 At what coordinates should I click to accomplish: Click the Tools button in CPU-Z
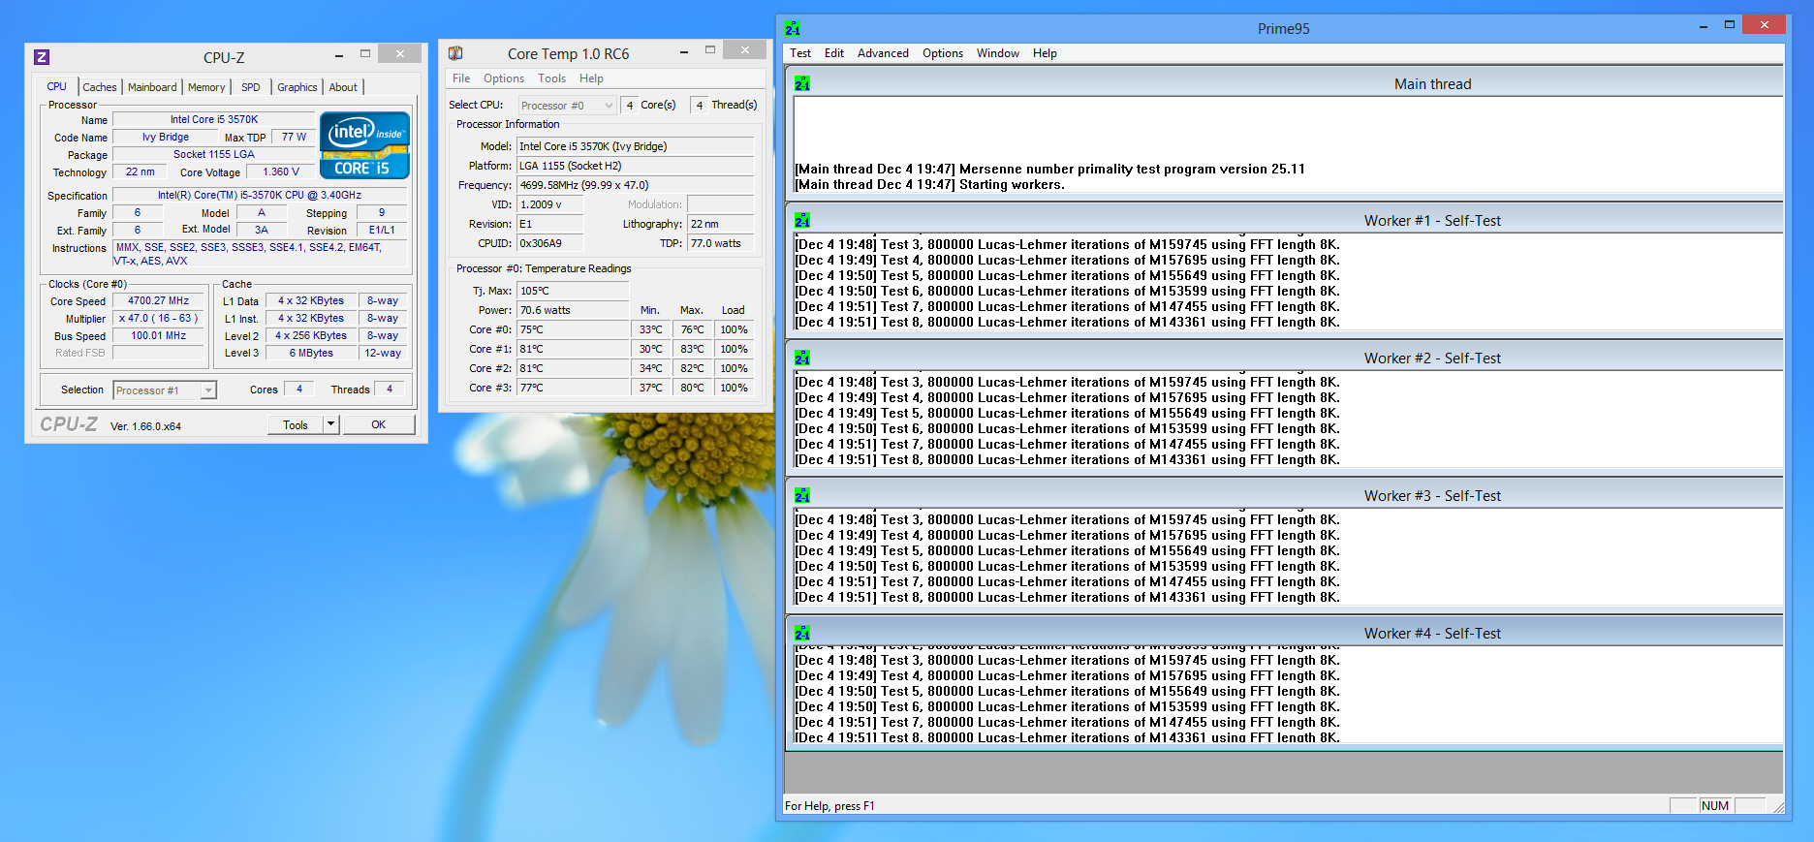[x=296, y=424]
